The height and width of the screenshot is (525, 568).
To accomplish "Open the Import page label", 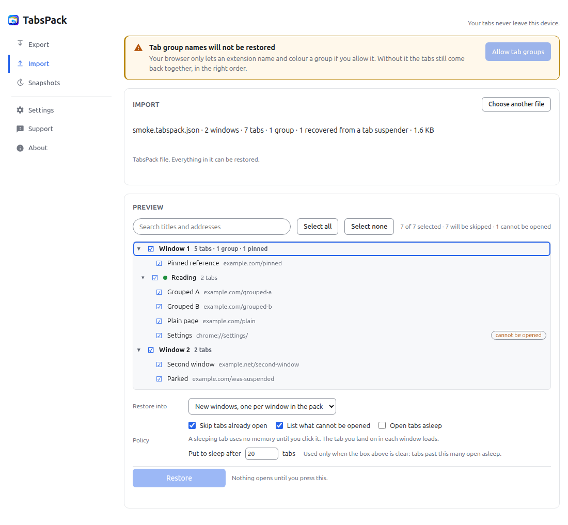I will pos(39,63).
